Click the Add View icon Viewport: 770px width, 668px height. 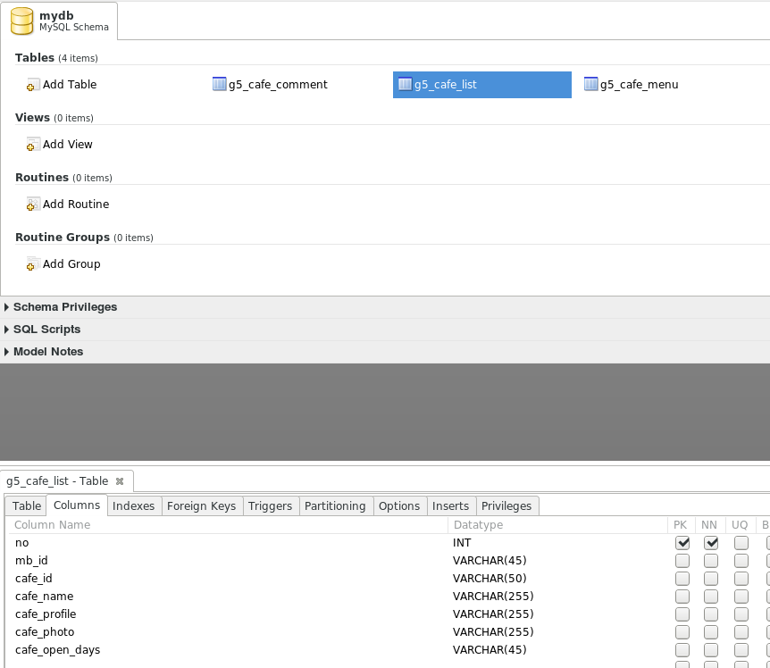[x=33, y=145]
